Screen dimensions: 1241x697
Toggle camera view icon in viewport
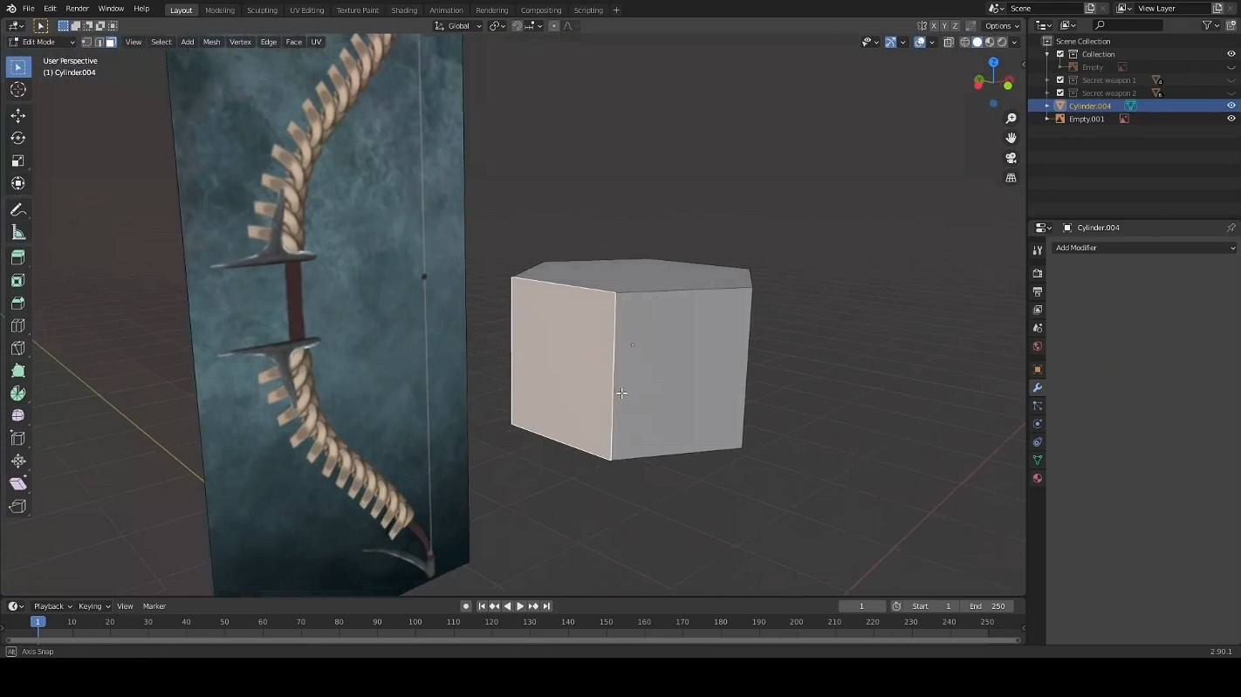click(1011, 158)
